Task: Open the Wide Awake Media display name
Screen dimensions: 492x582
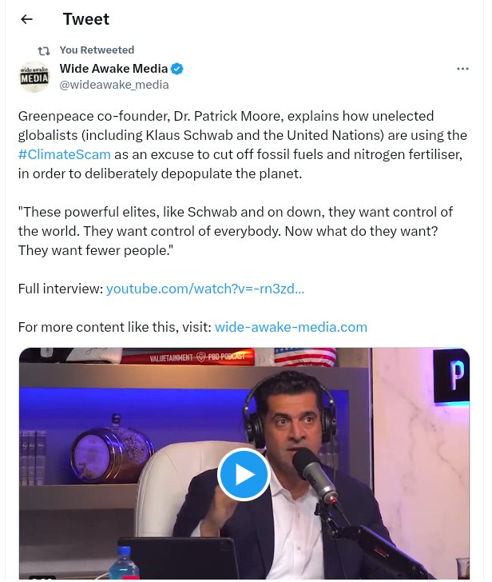Action: [x=113, y=69]
